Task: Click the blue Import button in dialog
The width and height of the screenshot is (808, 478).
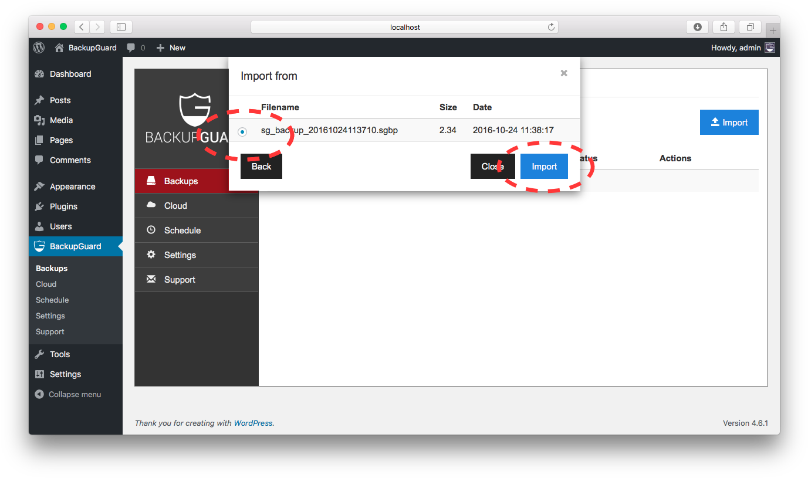Action: tap(544, 167)
